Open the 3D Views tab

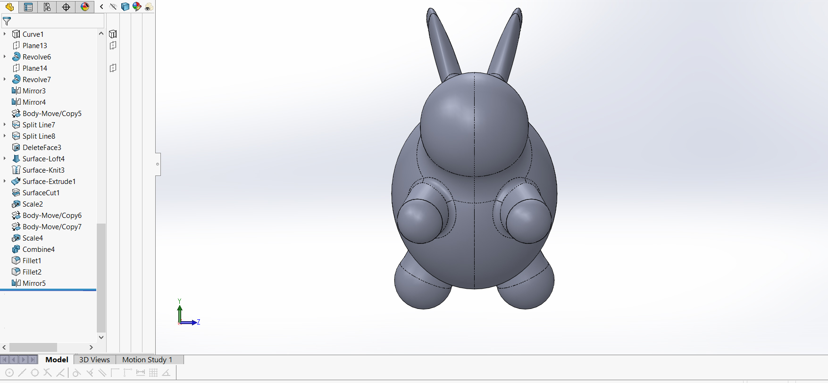point(94,359)
